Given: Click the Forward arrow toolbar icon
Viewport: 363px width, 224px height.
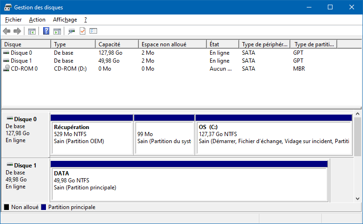Looking at the screenshot, I should click(17, 31).
